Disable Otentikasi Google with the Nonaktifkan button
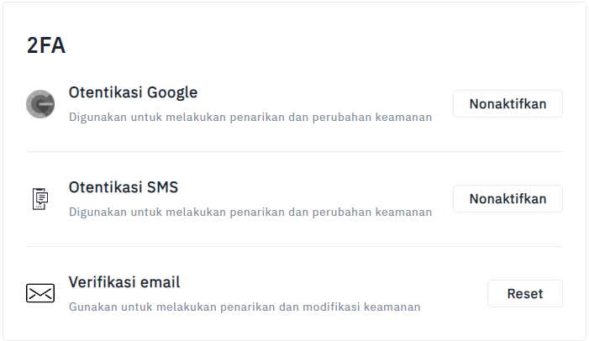 click(x=507, y=103)
